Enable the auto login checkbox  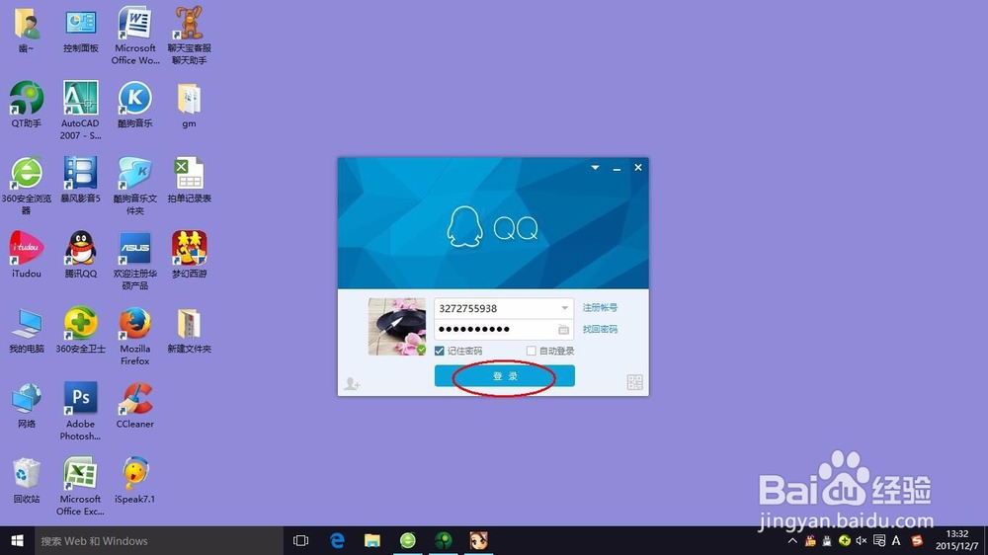[532, 351]
